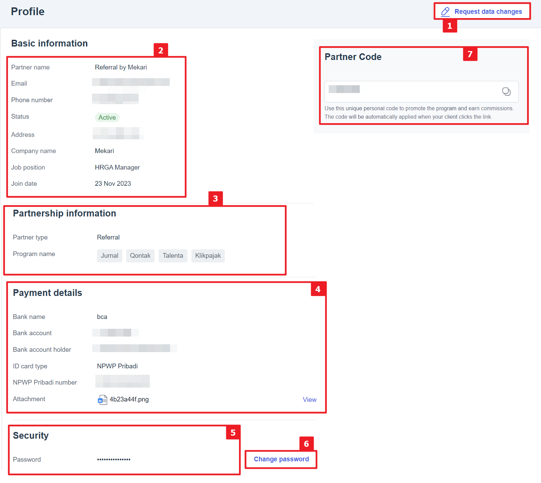
Task: Copy the partner code with the copy icon
Action: 506,92
